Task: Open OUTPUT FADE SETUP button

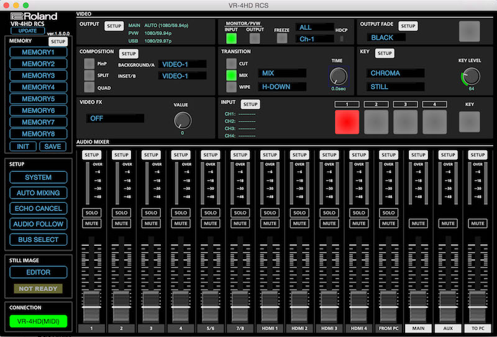Action: tap(408, 26)
